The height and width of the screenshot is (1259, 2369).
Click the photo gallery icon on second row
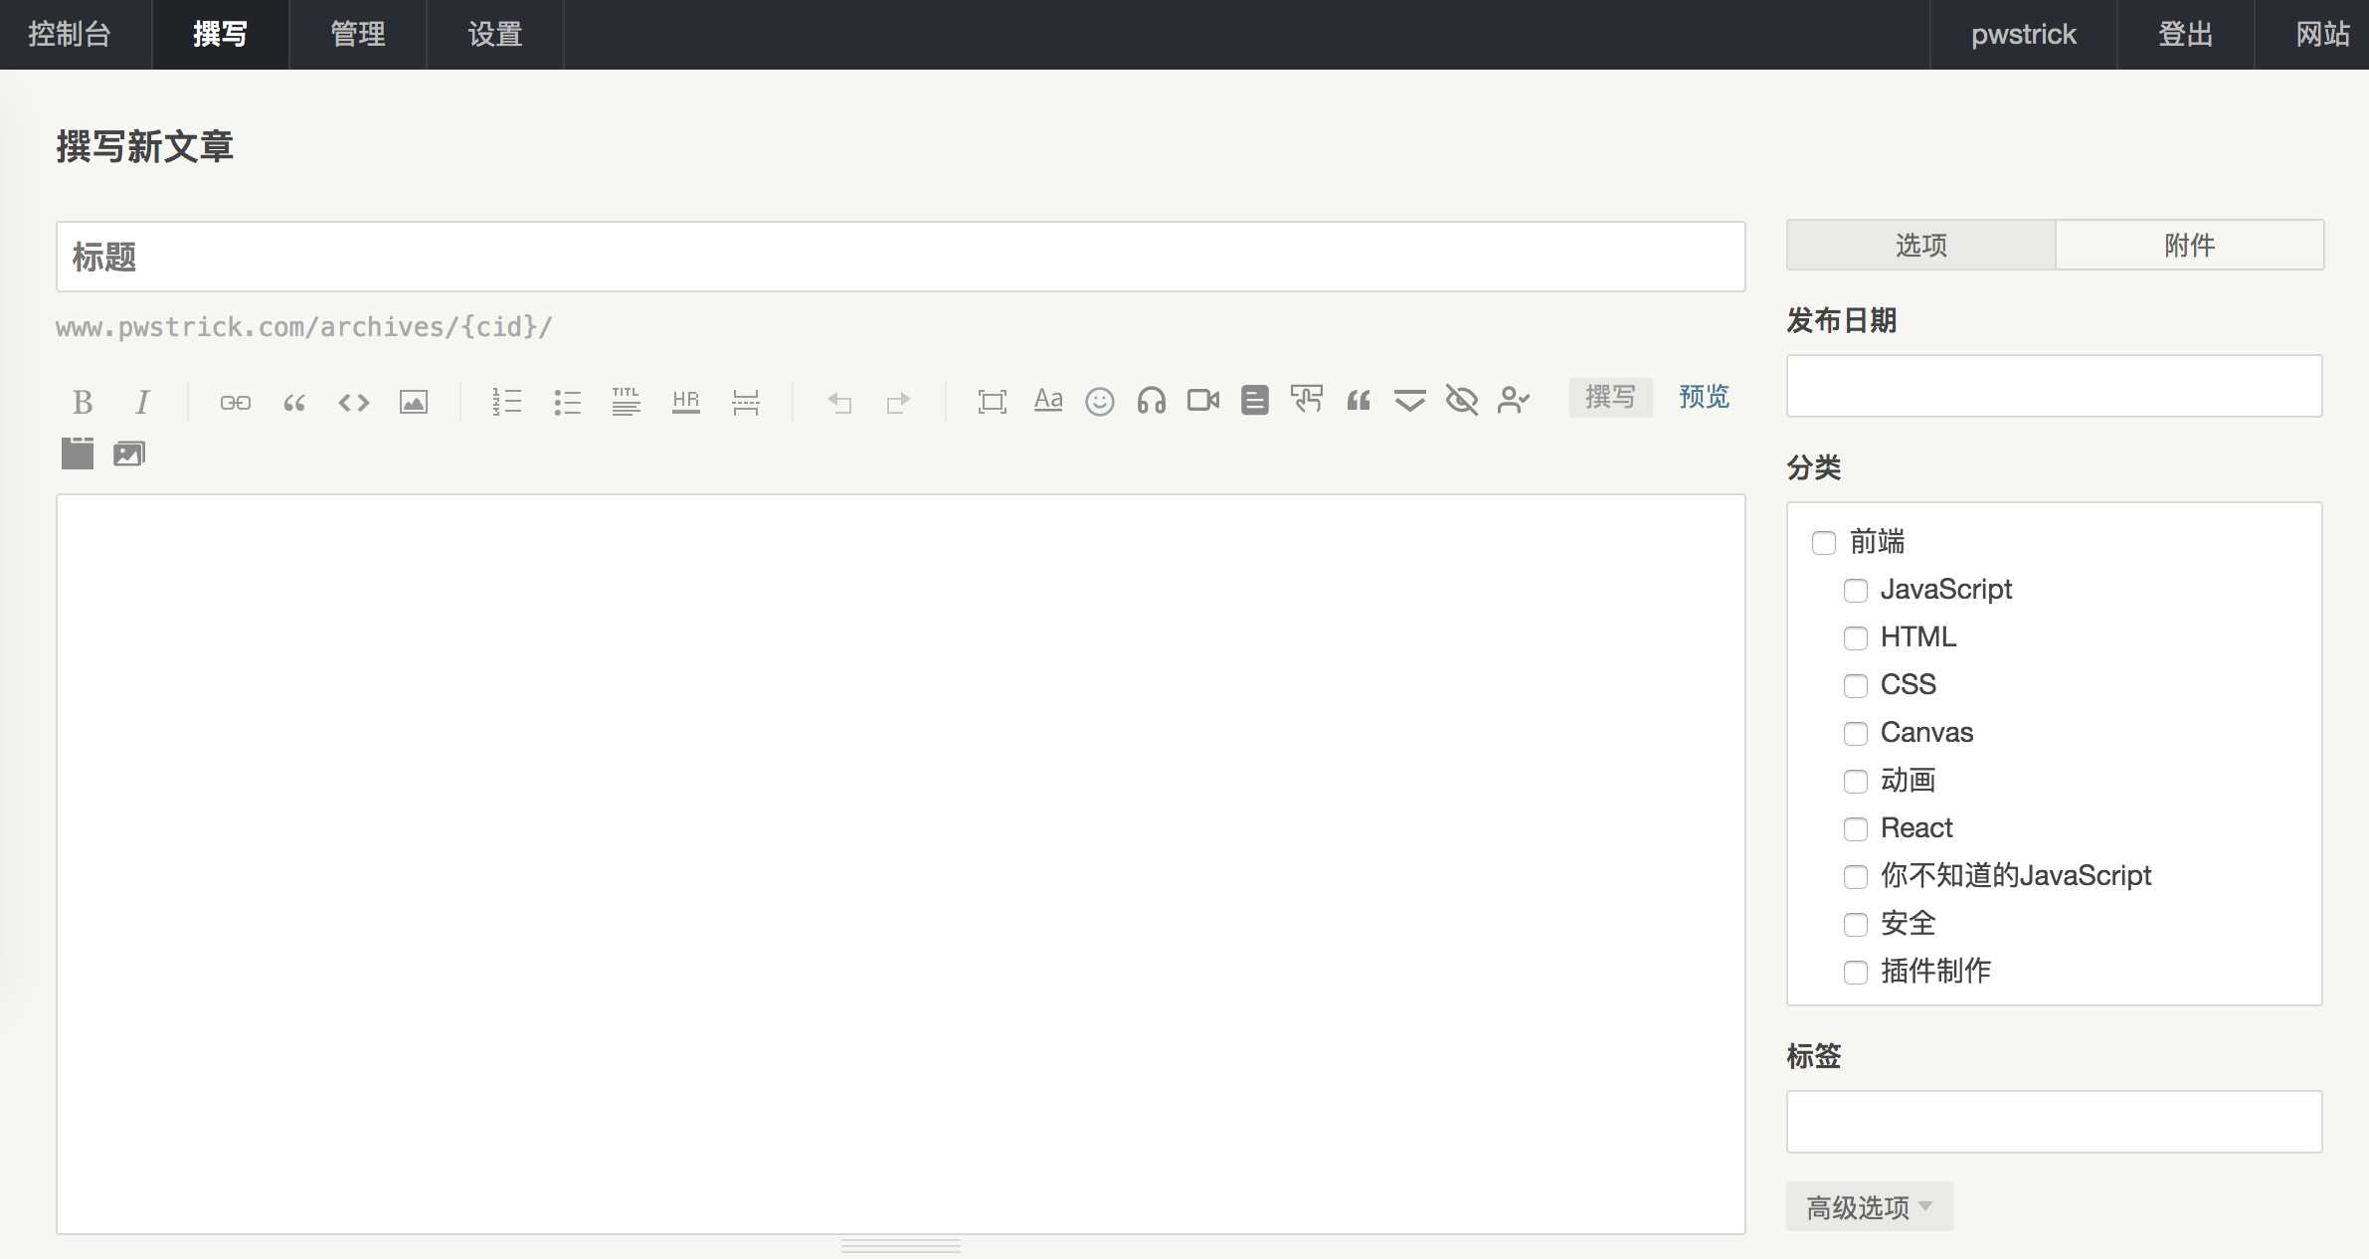129,453
